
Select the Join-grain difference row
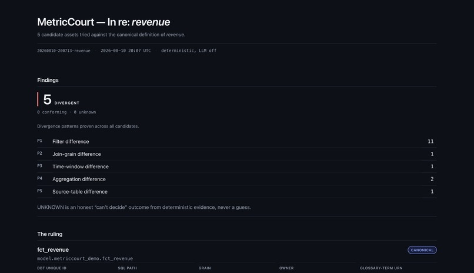click(x=236, y=154)
